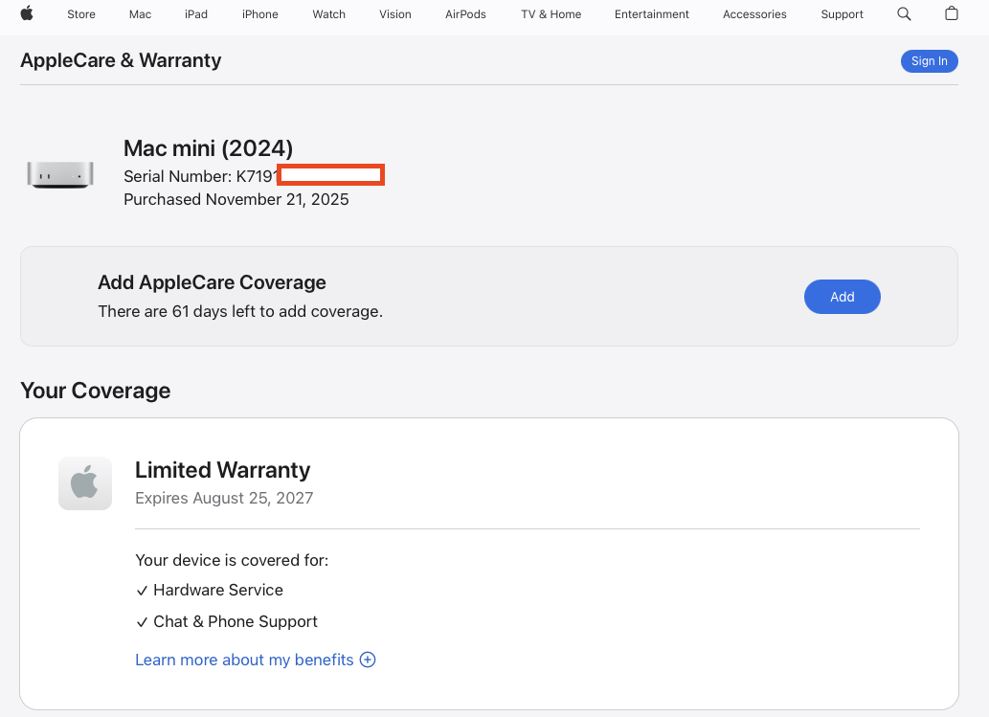Open the Accessories menu item

(754, 13)
